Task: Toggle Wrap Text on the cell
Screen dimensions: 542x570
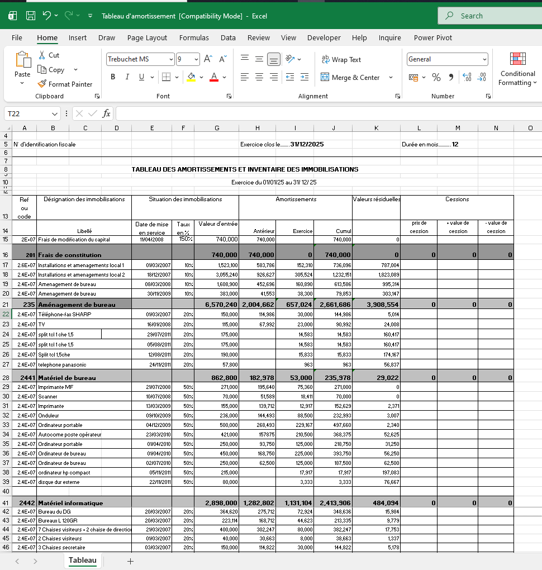Action: pyautogui.click(x=341, y=59)
